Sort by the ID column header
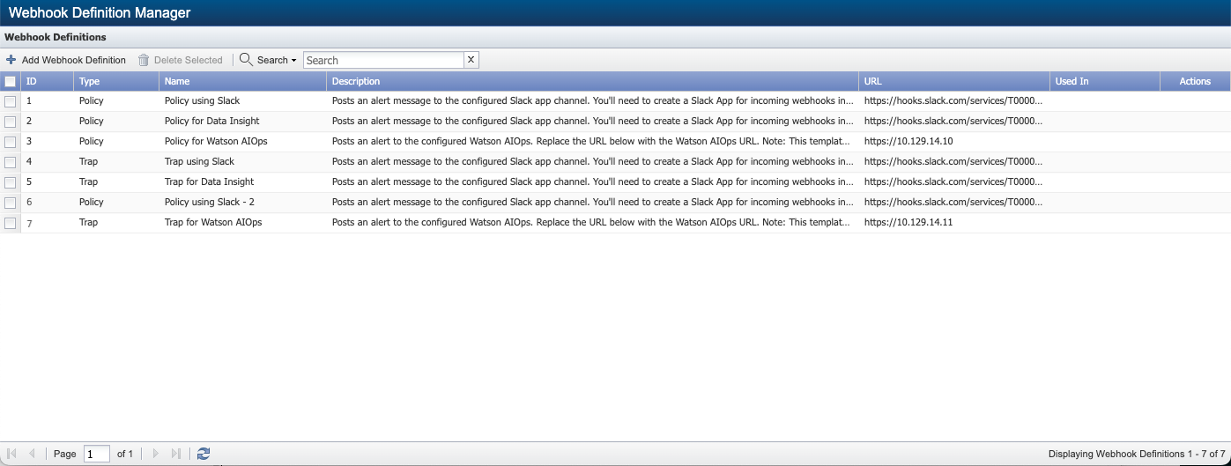The height and width of the screenshot is (466, 1231). pyautogui.click(x=48, y=81)
